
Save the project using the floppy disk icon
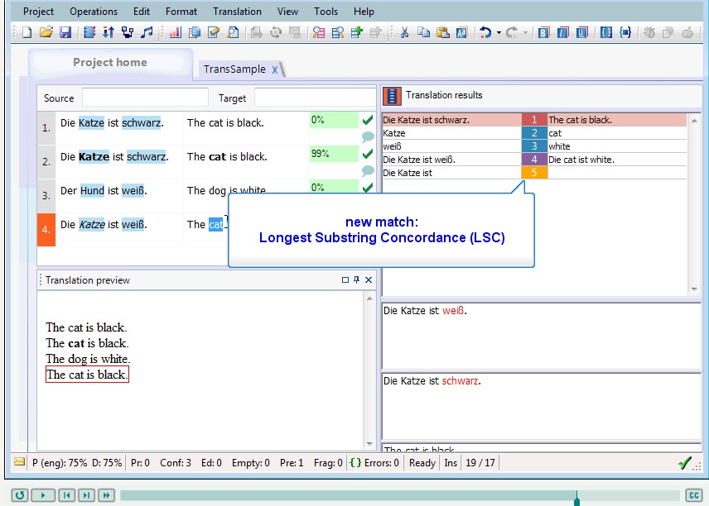point(65,31)
